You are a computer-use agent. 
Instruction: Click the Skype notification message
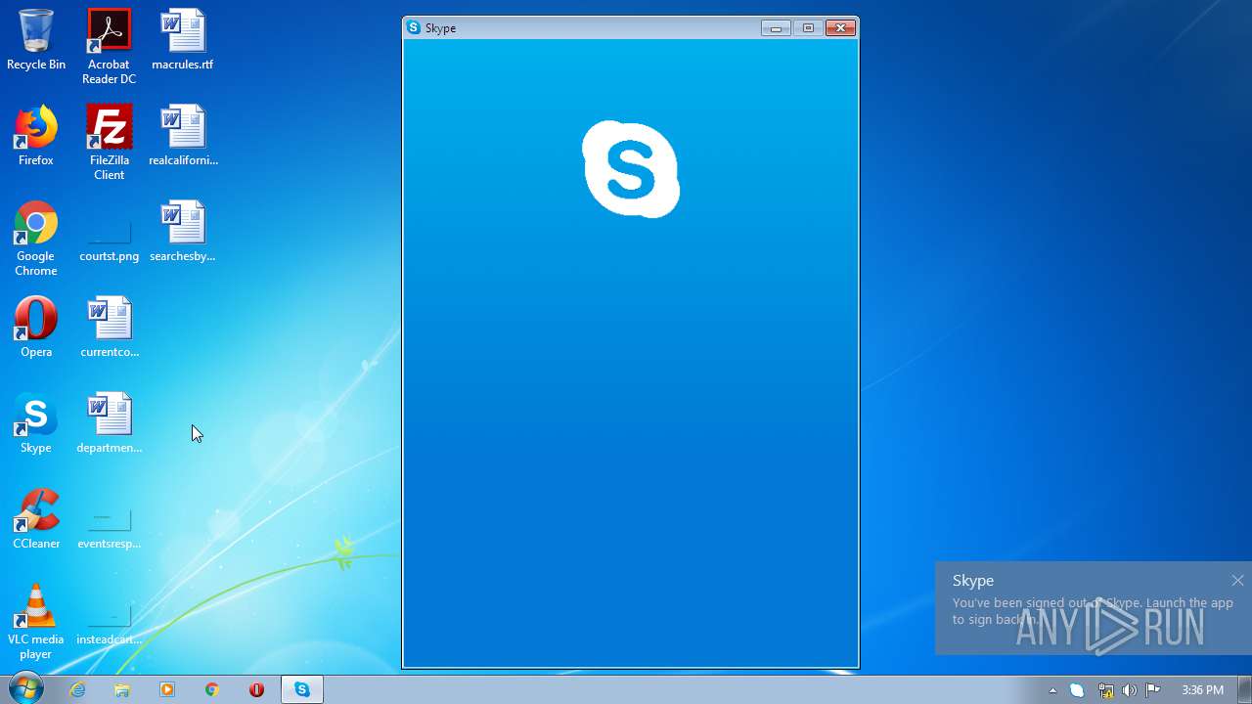(1093, 611)
